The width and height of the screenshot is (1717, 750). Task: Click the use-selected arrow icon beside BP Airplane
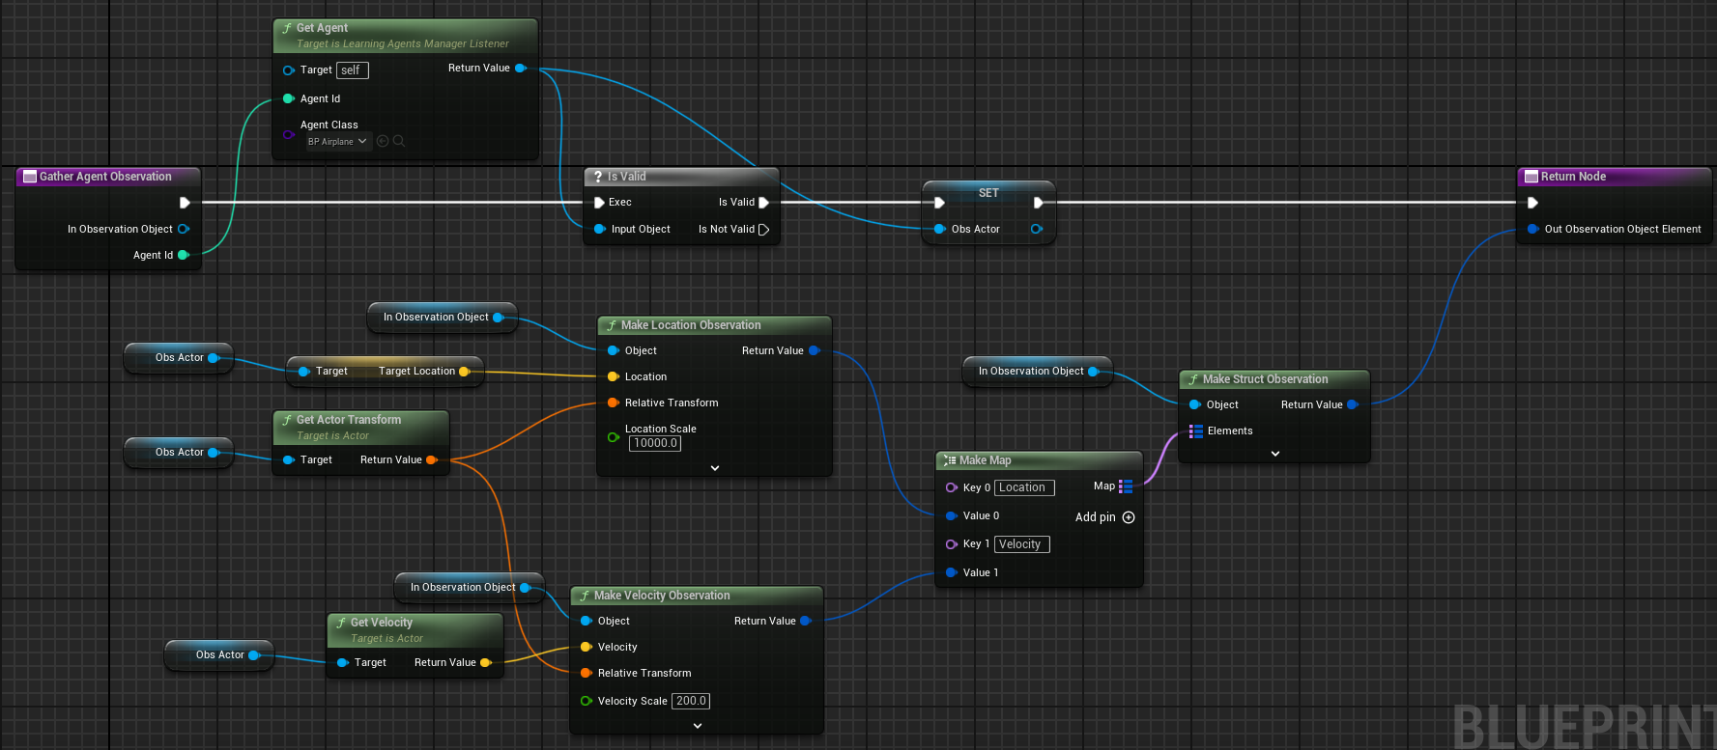[383, 141]
